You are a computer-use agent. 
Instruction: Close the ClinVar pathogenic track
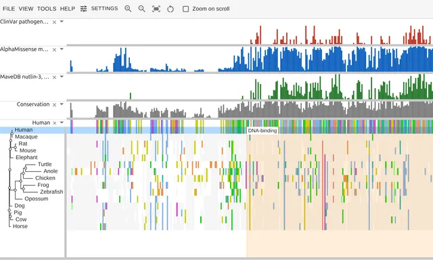point(54,22)
